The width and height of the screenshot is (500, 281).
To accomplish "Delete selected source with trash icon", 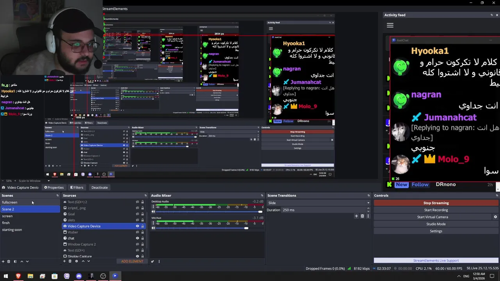I will coord(71,261).
